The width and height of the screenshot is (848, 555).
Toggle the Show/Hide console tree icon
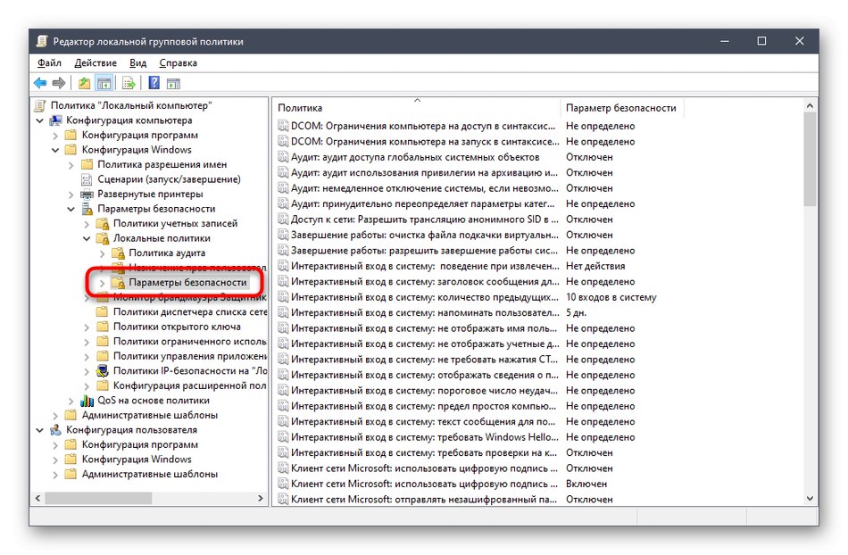tap(104, 83)
